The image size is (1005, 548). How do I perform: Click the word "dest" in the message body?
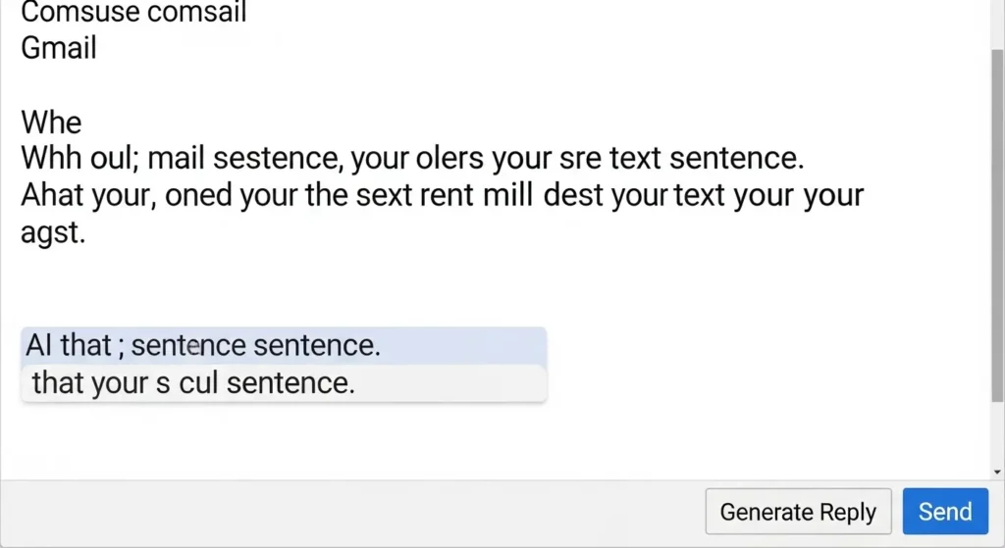[573, 194]
